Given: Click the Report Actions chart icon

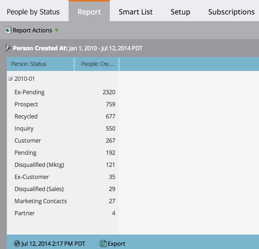Looking at the screenshot, I should pyautogui.click(x=8, y=30).
